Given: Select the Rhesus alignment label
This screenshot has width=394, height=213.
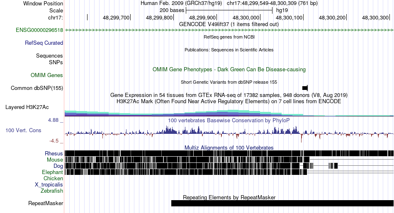Looking at the screenshot, I should pyautogui.click(x=54, y=153).
